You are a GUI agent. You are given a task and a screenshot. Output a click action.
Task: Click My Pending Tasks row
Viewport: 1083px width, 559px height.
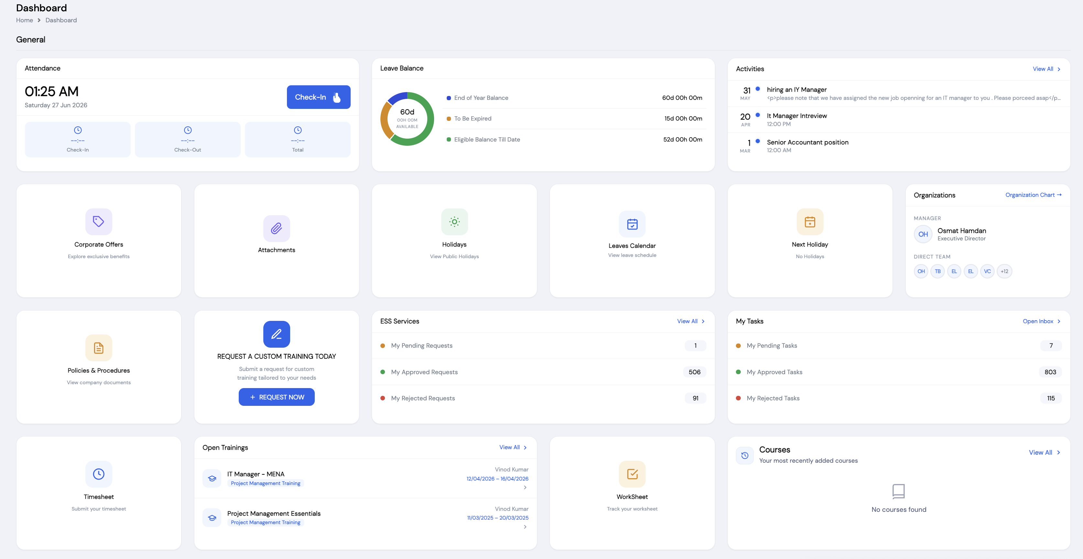898,346
